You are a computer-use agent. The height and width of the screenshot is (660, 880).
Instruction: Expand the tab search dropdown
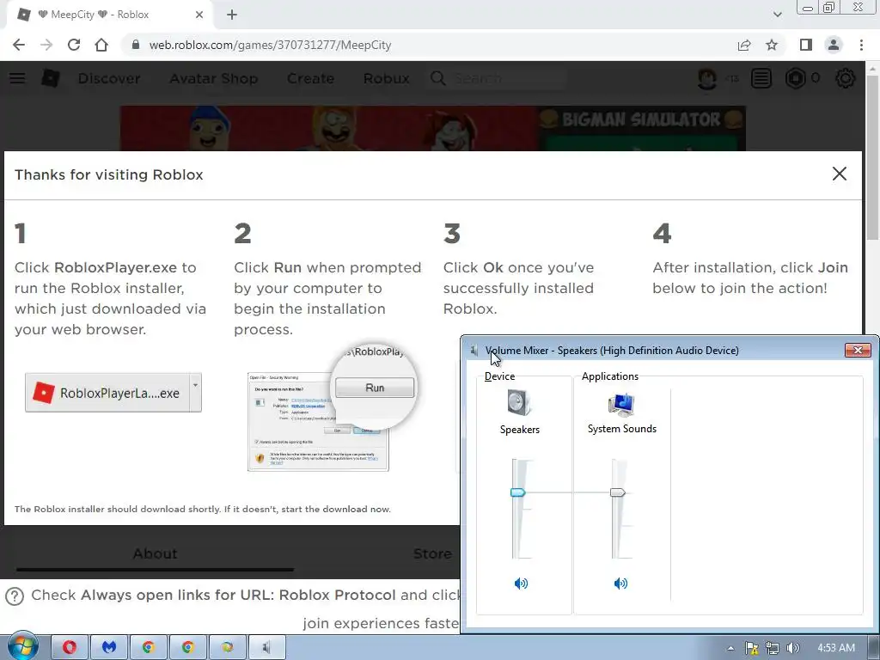pos(777,15)
